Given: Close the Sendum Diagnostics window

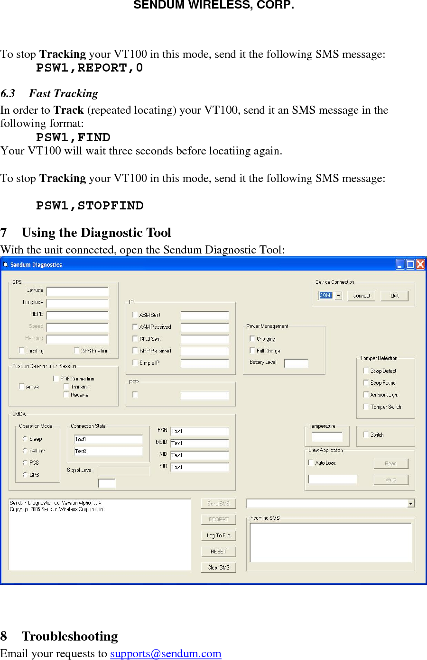Looking at the screenshot, I should pos(420,264).
